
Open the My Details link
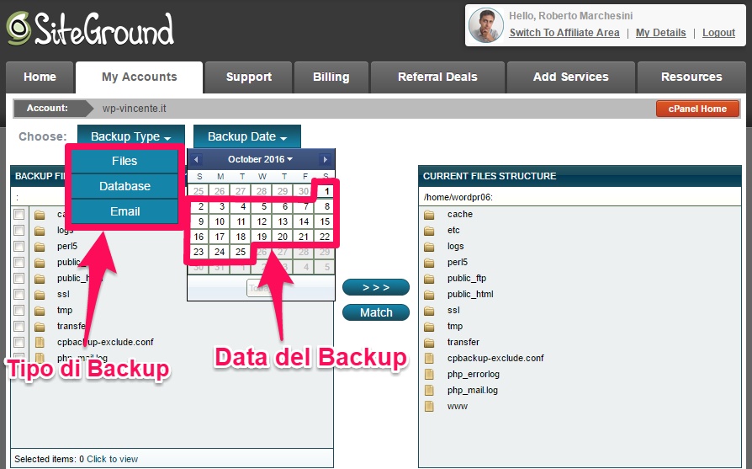click(x=660, y=33)
